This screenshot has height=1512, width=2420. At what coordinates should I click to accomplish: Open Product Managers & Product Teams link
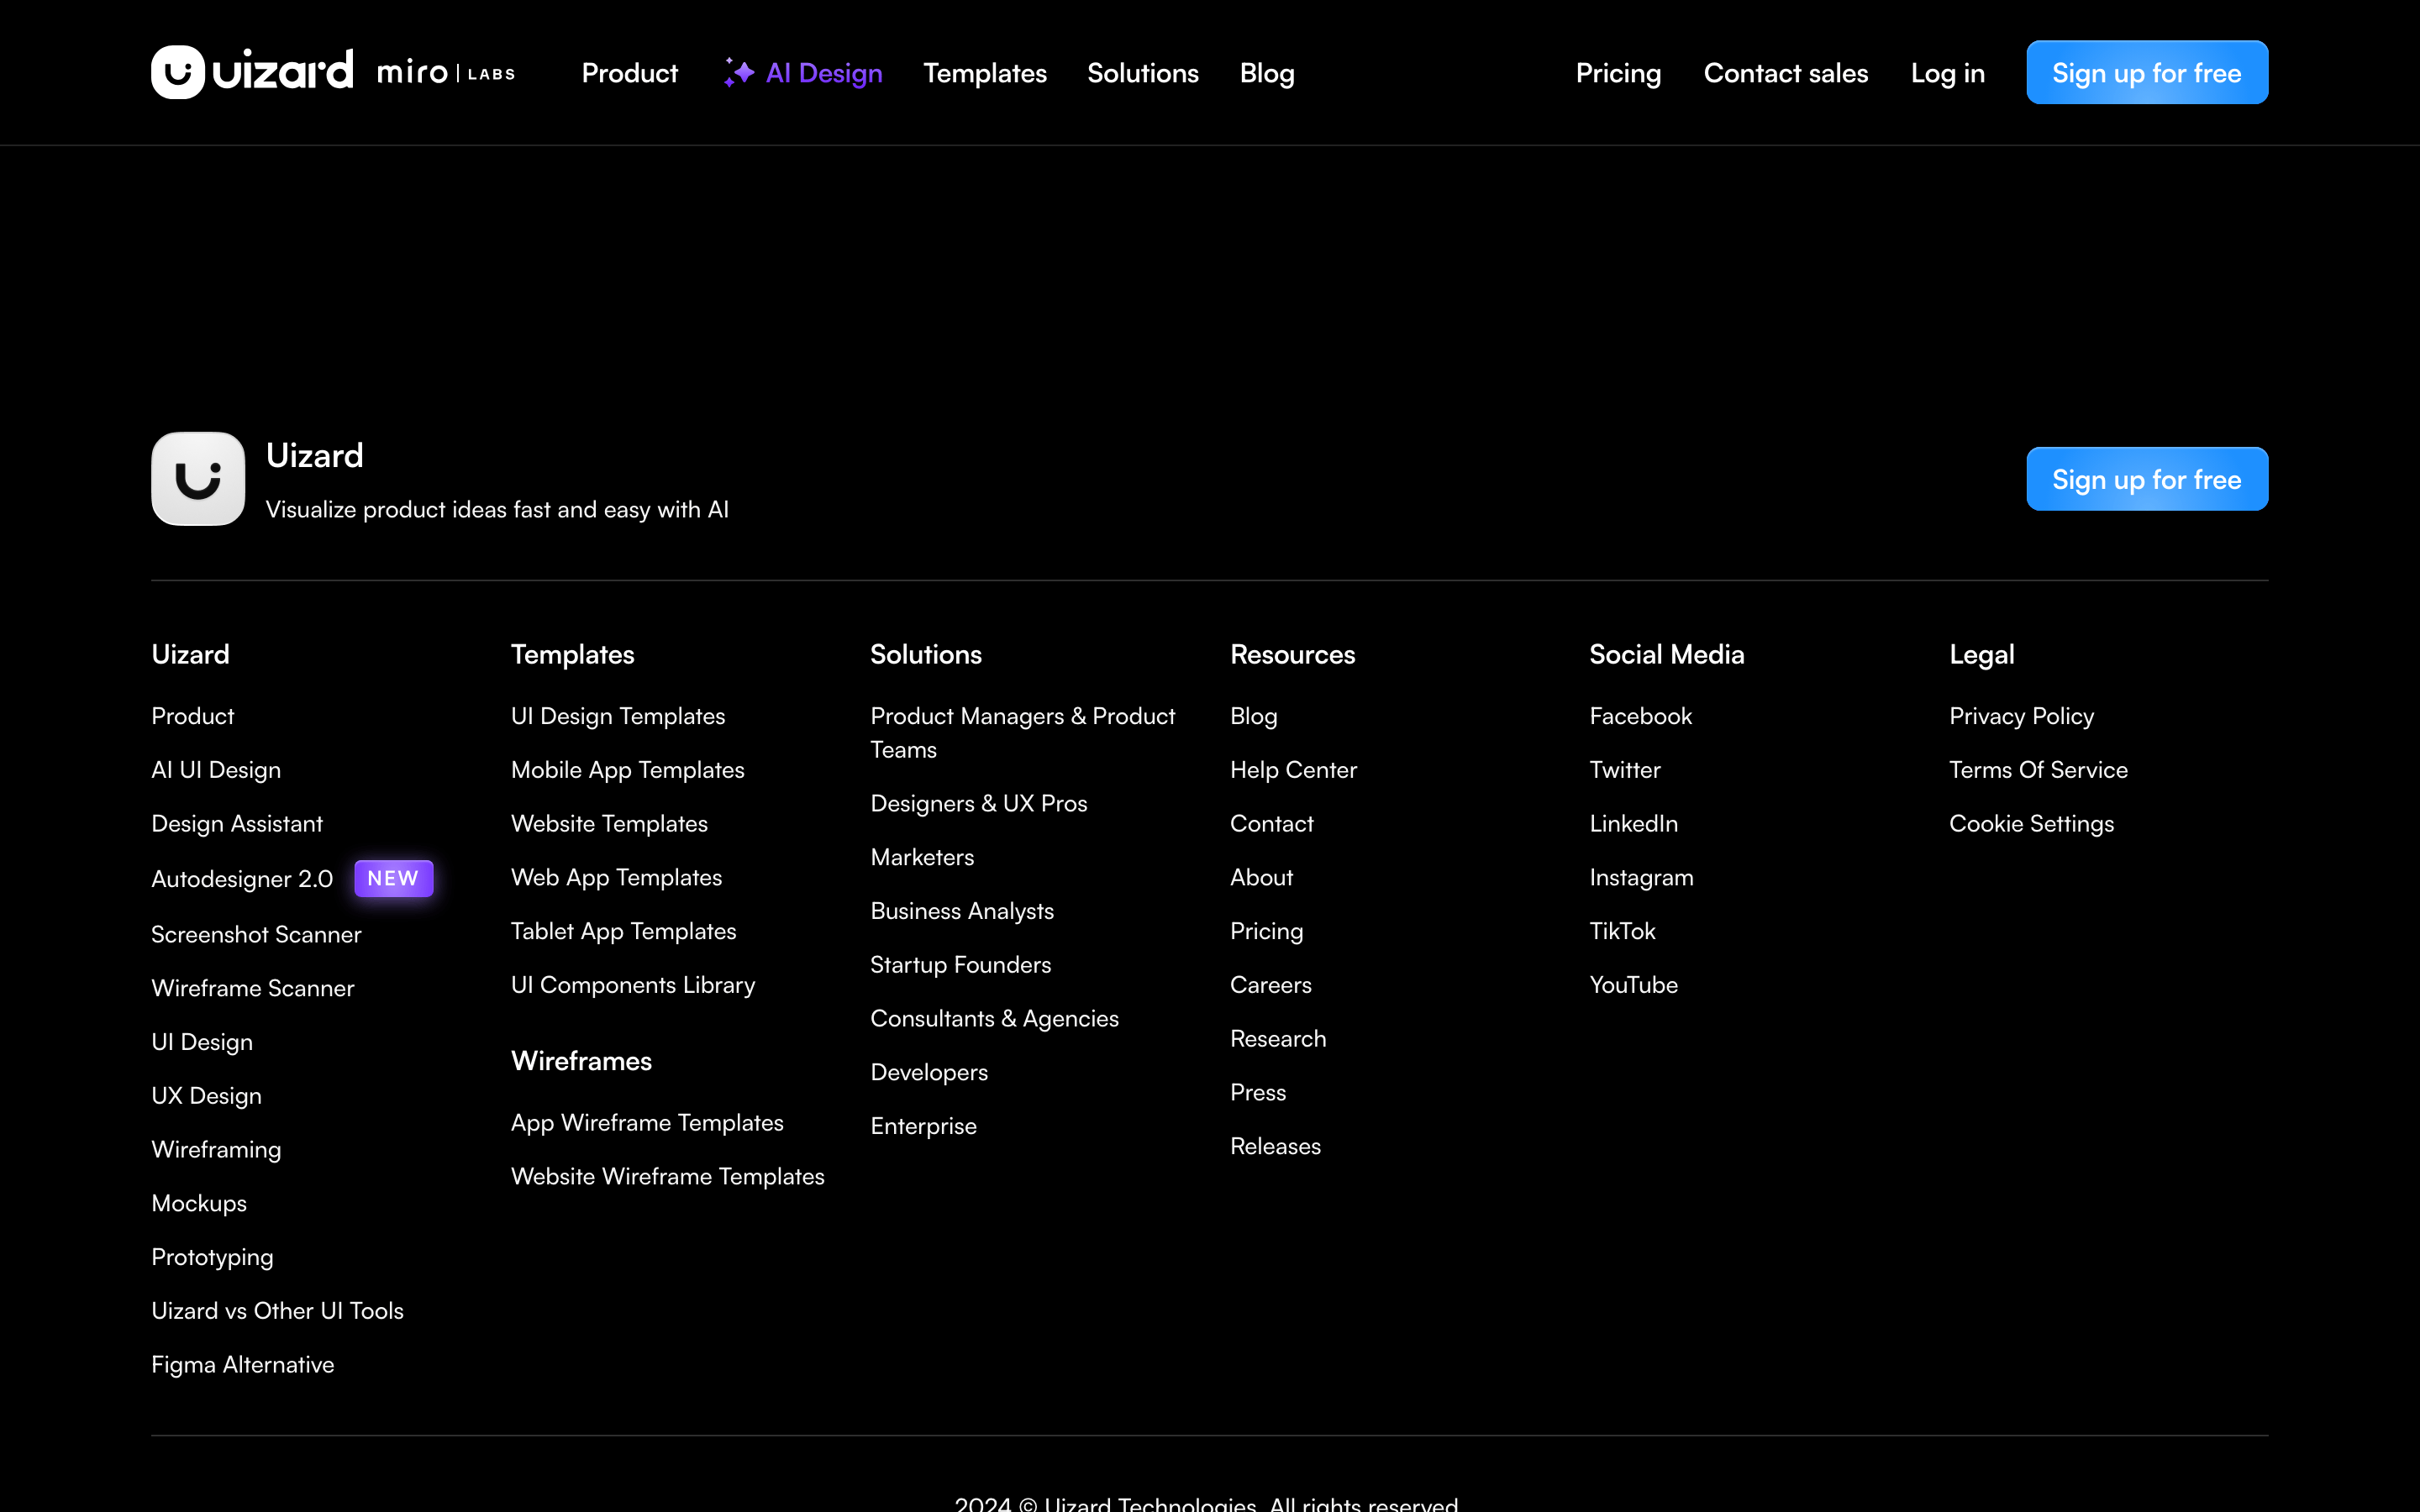[x=1023, y=733]
